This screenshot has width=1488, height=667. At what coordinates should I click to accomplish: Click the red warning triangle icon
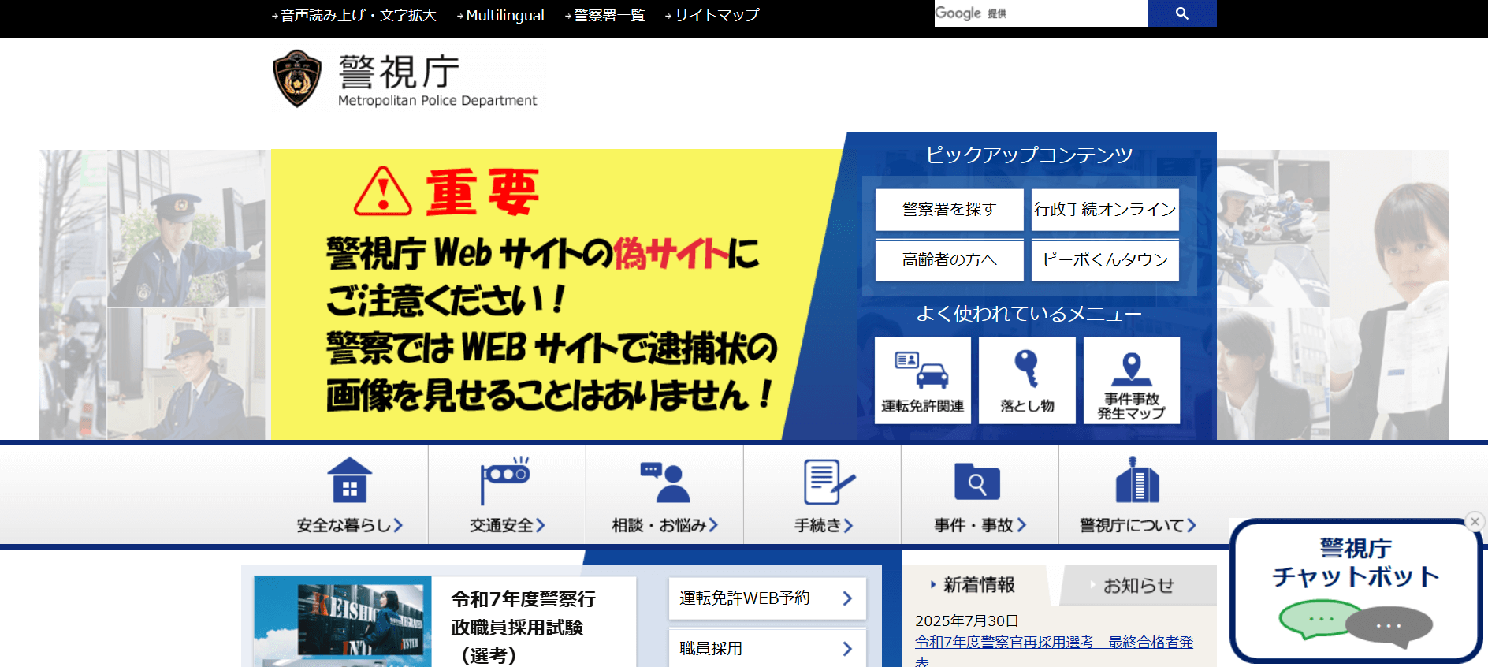[x=383, y=192]
